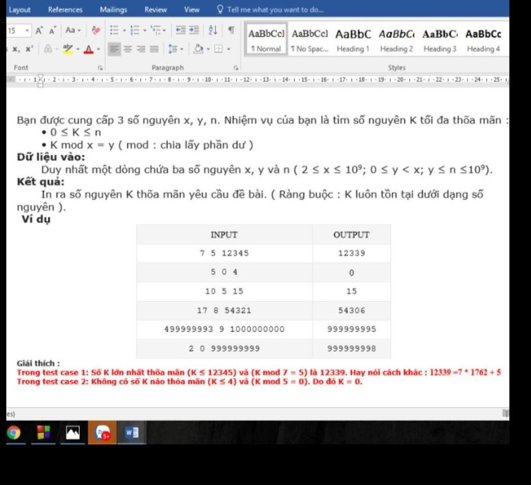Switch to the Review tab
The height and width of the screenshot is (485, 531).
click(x=156, y=9)
